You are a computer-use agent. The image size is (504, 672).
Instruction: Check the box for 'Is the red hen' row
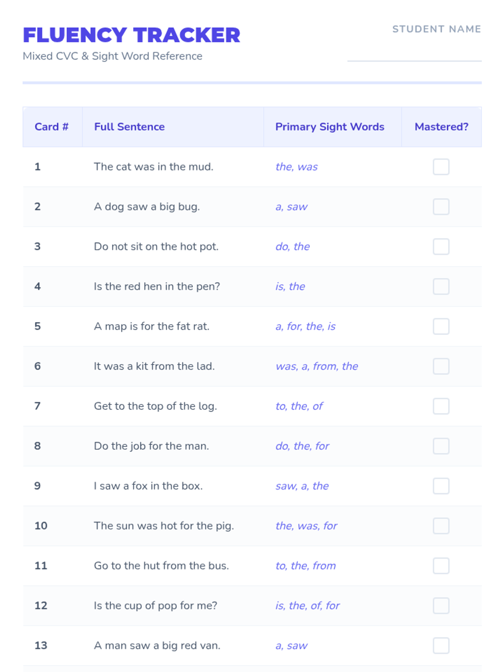[x=441, y=286]
